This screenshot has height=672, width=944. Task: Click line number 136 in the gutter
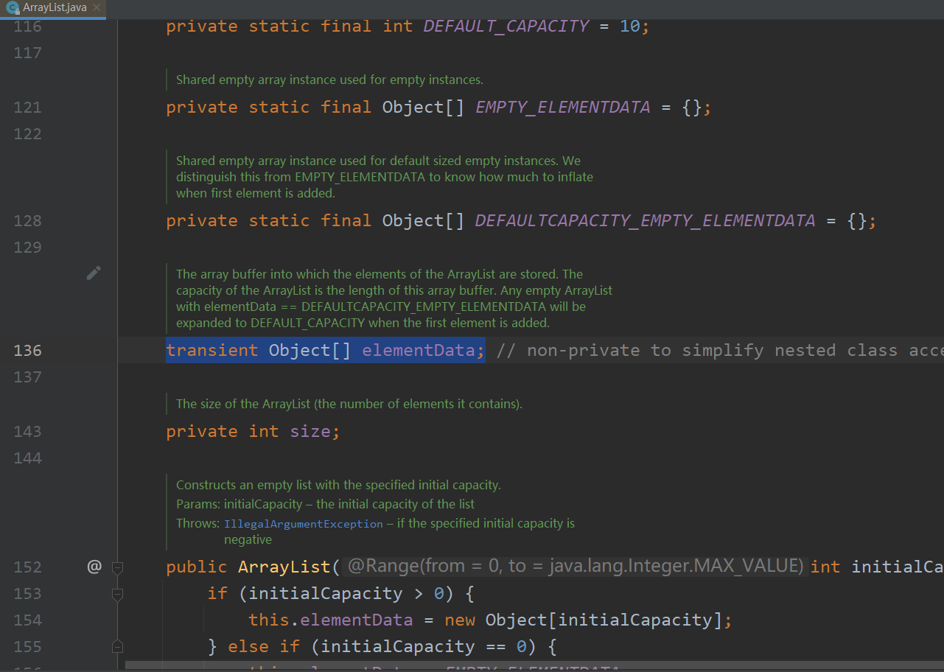pos(28,351)
